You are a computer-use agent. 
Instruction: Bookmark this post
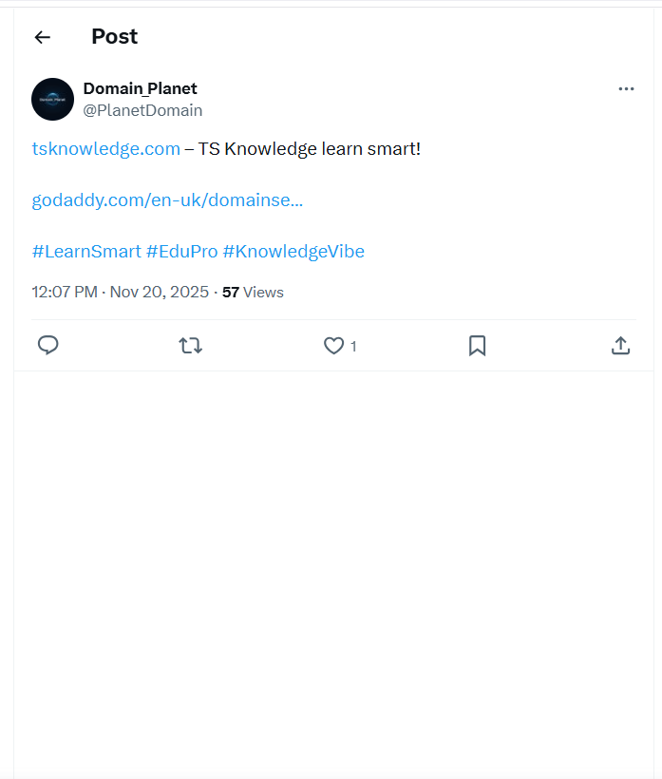[x=478, y=346]
